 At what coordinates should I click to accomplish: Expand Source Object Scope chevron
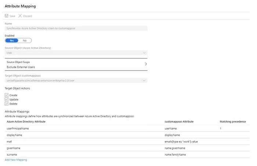coord(146,64)
